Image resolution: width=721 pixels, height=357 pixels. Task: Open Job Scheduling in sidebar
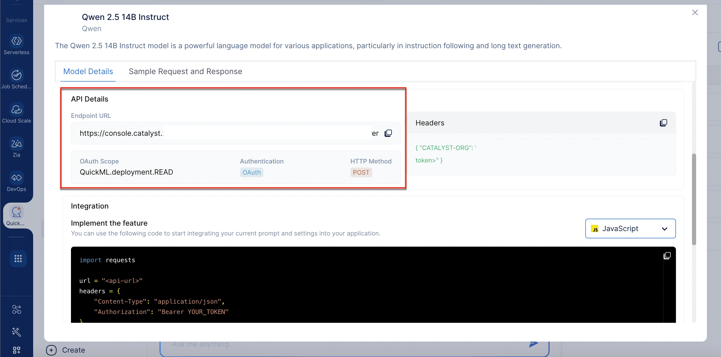click(x=17, y=75)
